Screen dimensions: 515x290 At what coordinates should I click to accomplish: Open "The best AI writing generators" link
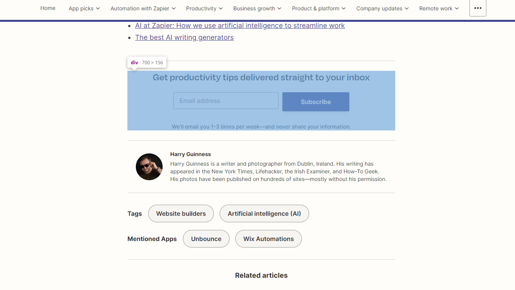[x=184, y=37]
